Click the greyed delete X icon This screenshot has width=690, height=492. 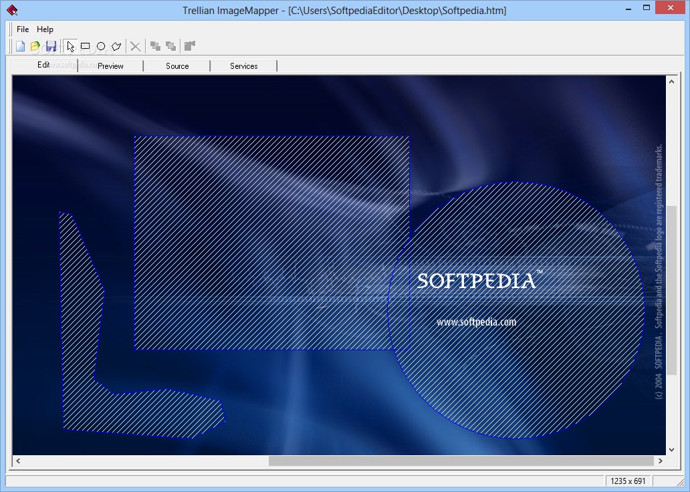pyautogui.click(x=136, y=46)
